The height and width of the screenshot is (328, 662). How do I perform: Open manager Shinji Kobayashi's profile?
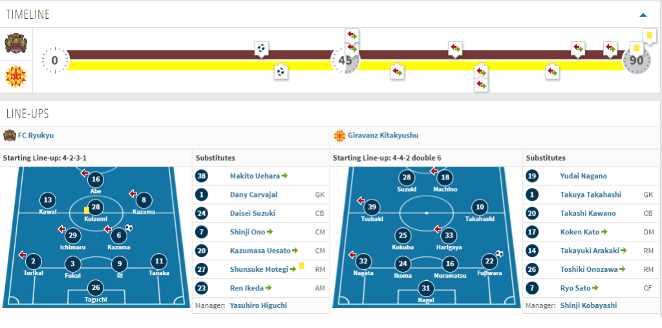click(x=588, y=305)
